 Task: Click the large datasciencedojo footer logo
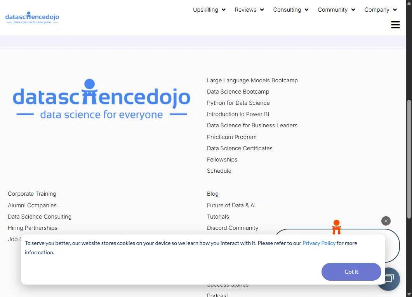tap(101, 99)
